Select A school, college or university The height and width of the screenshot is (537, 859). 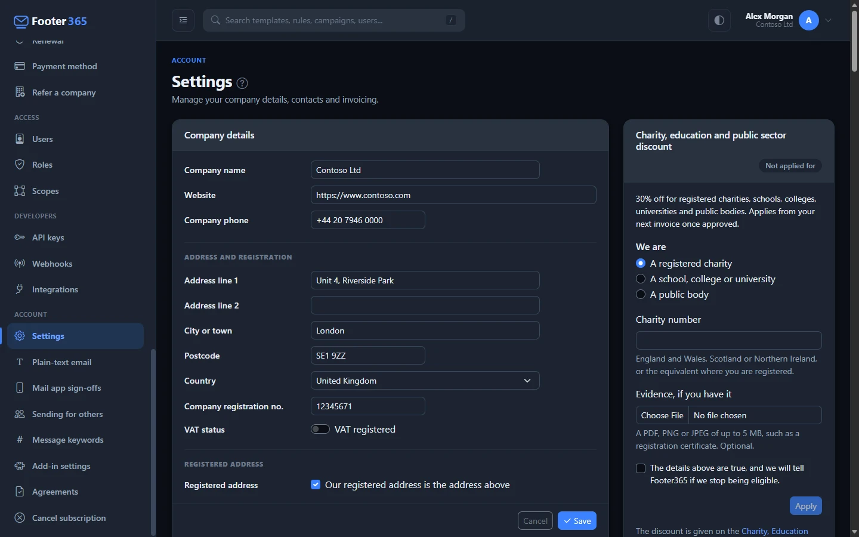pyautogui.click(x=641, y=279)
